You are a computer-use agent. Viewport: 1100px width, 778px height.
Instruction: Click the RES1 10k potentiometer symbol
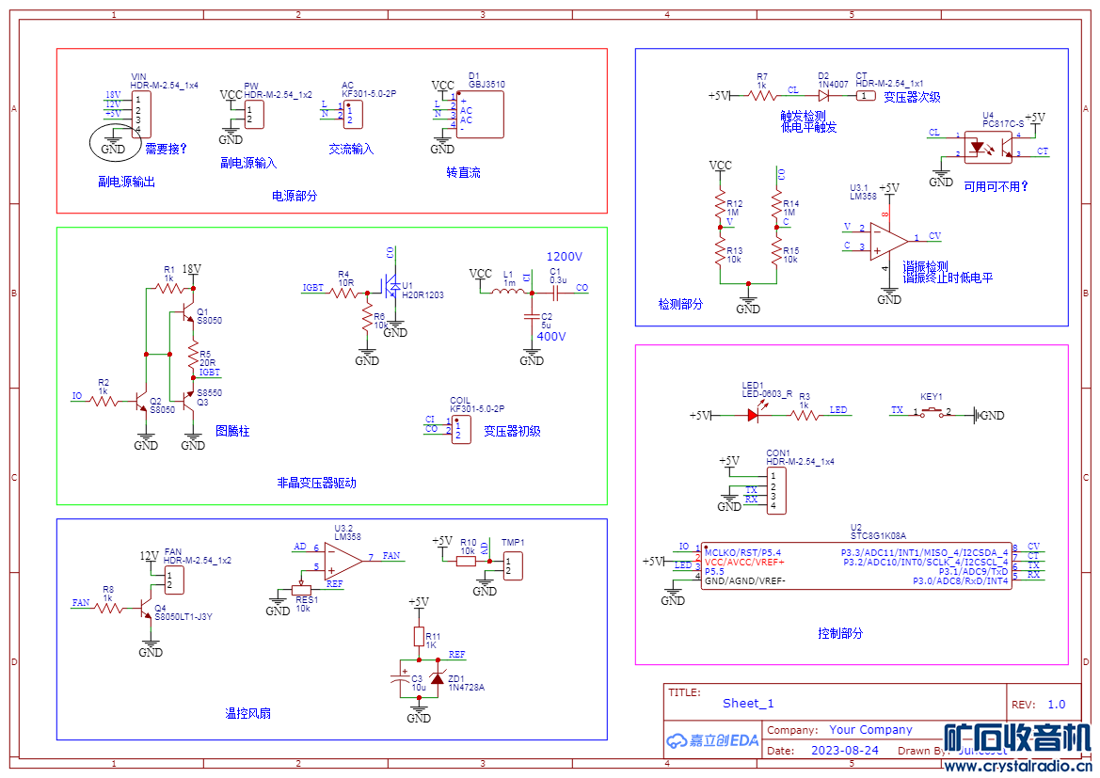click(302, 589)
